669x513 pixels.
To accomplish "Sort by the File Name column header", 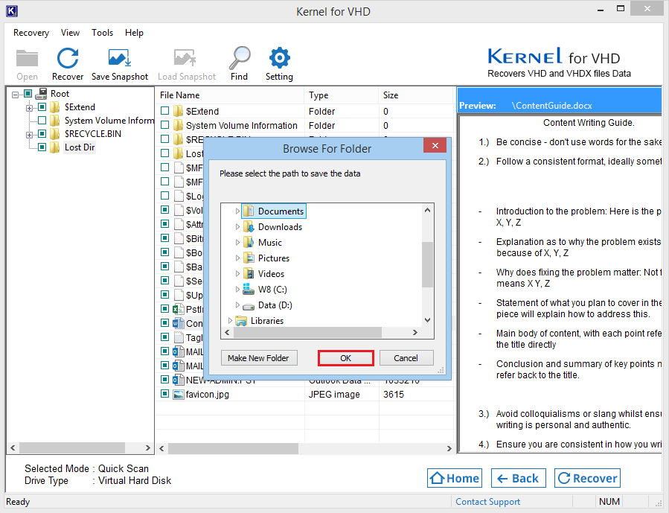I will click(230, 95).
